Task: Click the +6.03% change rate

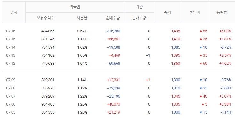Action: pos(225,31)
